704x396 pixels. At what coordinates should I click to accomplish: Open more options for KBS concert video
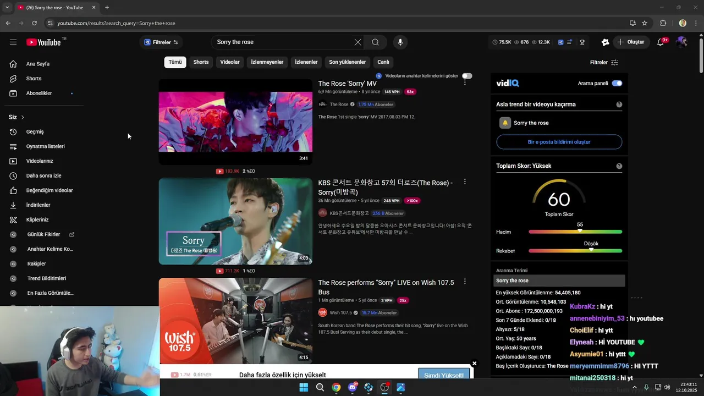(465, 182)
